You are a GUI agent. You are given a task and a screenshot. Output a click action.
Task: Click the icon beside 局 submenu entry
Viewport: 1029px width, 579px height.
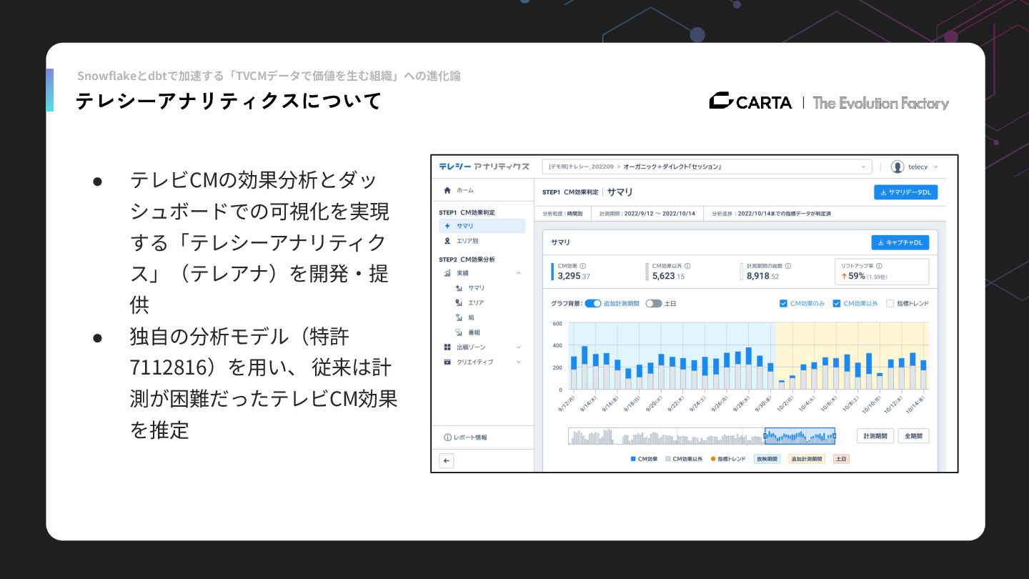tap(459, 317)
